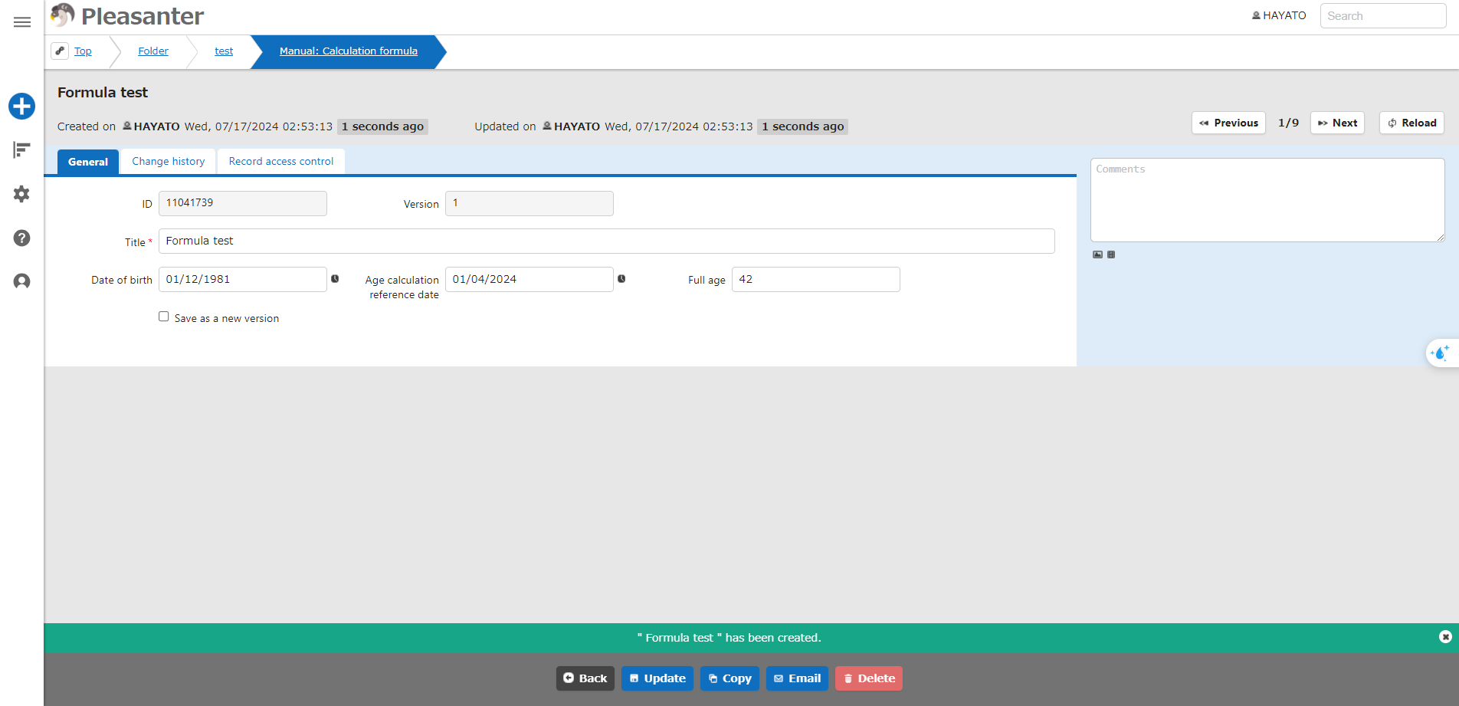Screen dimensions: 1459x706
Task: Click the second icon below Comments box
Action: coord(1111,254)
